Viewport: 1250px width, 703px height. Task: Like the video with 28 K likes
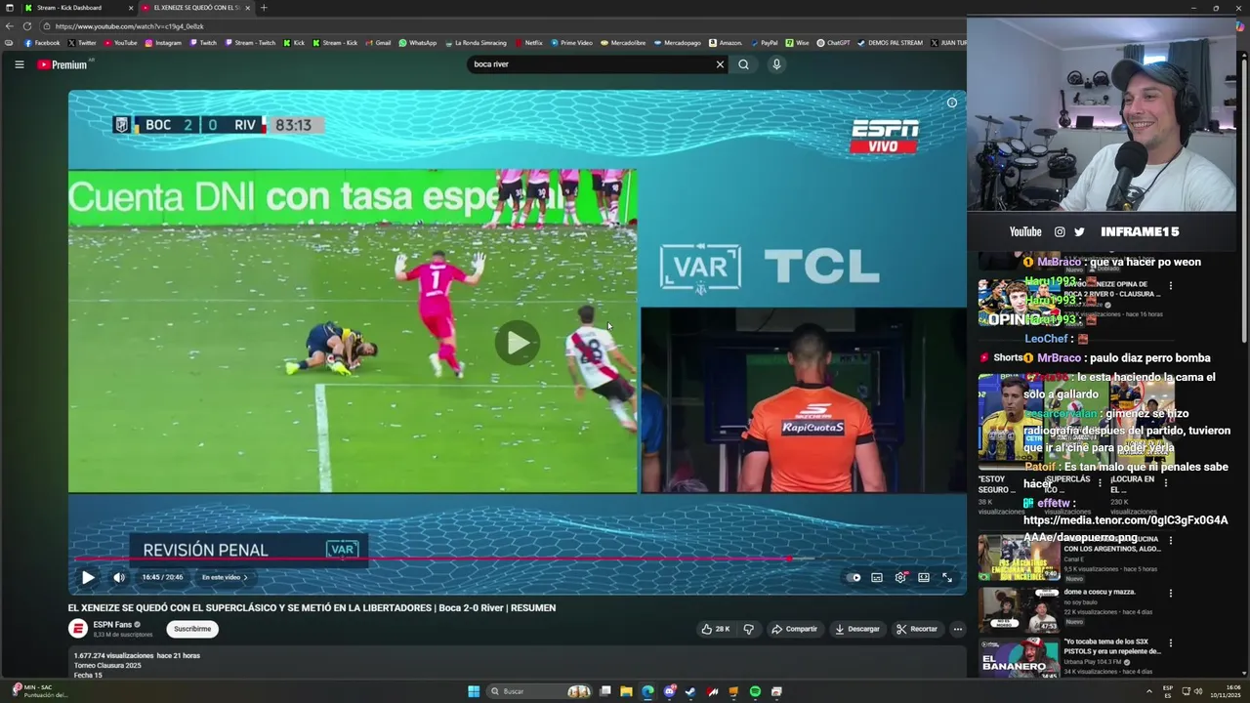715,629
